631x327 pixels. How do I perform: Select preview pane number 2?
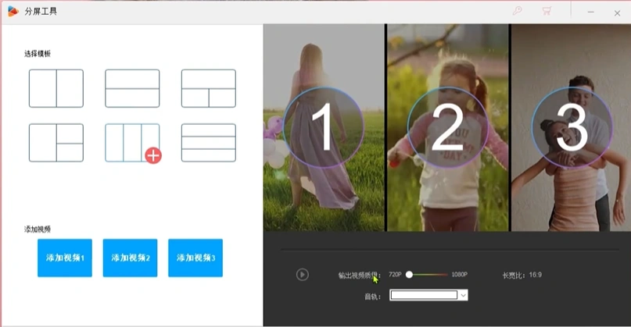coord(447,126)
